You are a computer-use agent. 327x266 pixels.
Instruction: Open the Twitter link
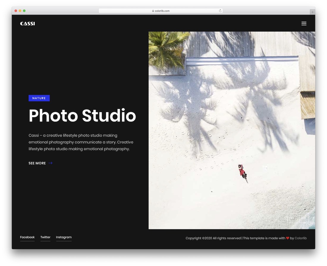(45, 237)
